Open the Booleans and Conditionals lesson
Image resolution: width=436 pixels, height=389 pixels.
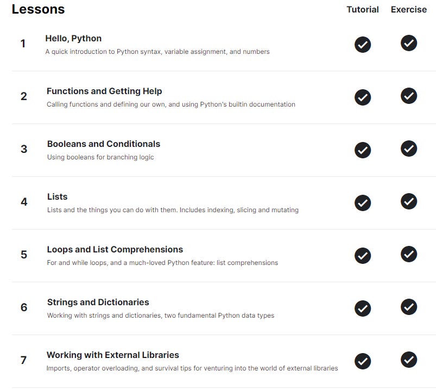coord(103,144)
